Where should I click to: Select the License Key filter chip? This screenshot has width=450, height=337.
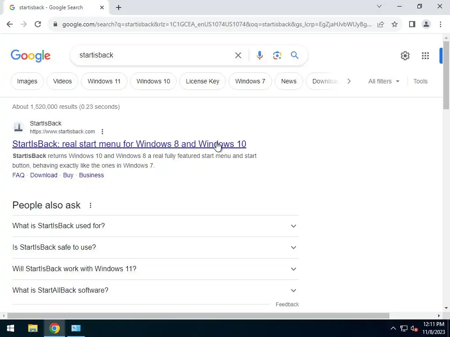click(x=202, y=81)
